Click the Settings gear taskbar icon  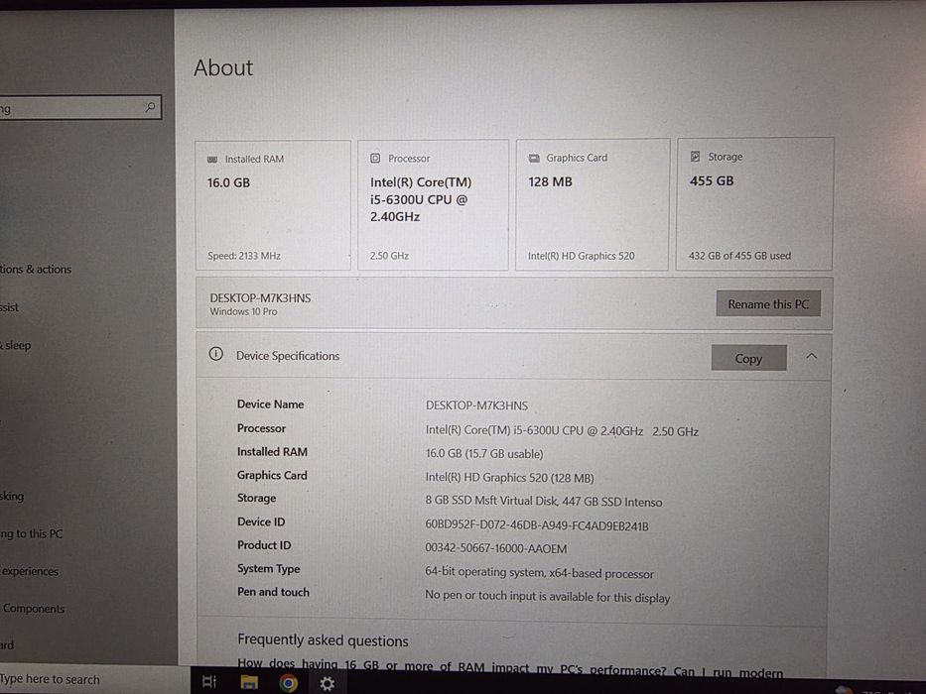(x=327, y=683)
